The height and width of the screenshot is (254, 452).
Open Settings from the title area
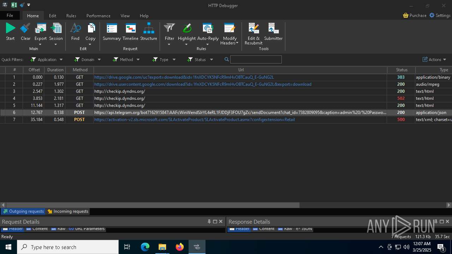tap(440, 16)
